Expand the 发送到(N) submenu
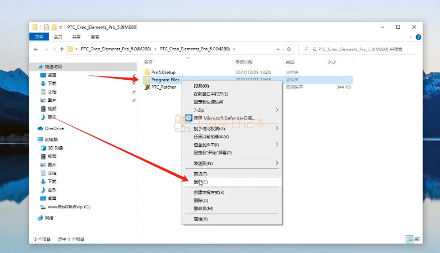The width and height of the screenshot is (440, 253). pyautogui.click(x=232, y=163)
